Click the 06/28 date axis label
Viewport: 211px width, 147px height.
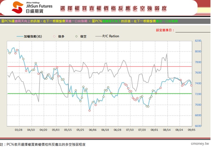(118, 130)
